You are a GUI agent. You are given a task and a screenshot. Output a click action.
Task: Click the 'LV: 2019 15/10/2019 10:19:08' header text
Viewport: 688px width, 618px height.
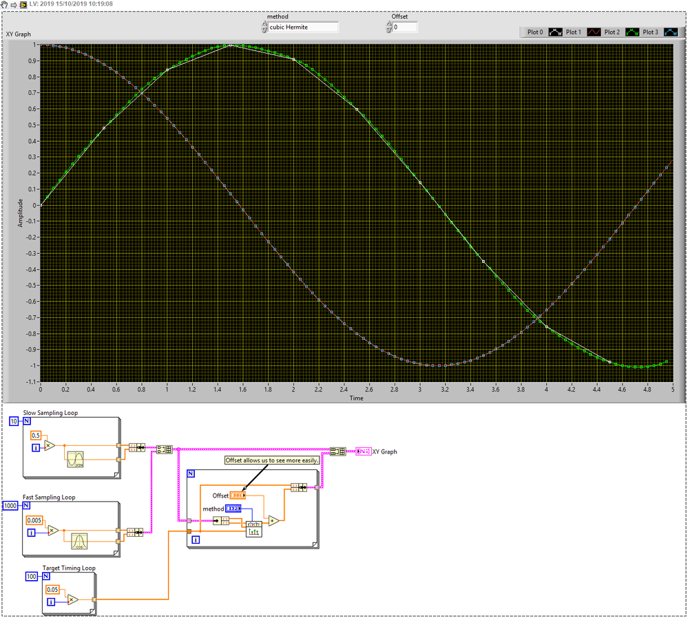71,4
